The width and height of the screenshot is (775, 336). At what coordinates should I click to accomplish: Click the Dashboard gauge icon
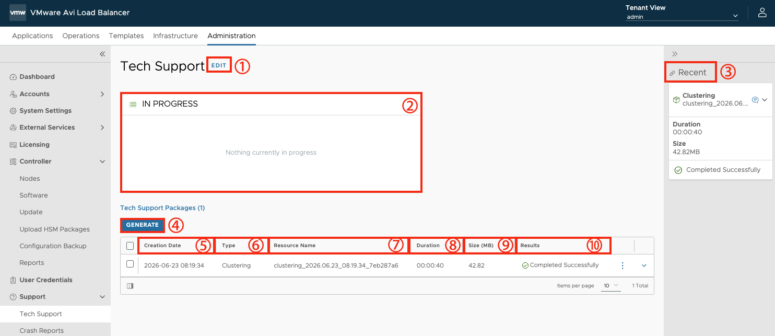[14, 77]
